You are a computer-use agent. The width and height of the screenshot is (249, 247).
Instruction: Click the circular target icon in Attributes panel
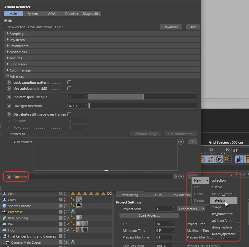pos(243,174)
